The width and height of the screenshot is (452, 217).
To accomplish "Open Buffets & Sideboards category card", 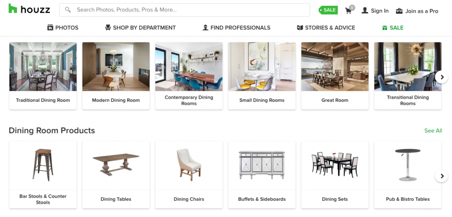I will 262,175.
